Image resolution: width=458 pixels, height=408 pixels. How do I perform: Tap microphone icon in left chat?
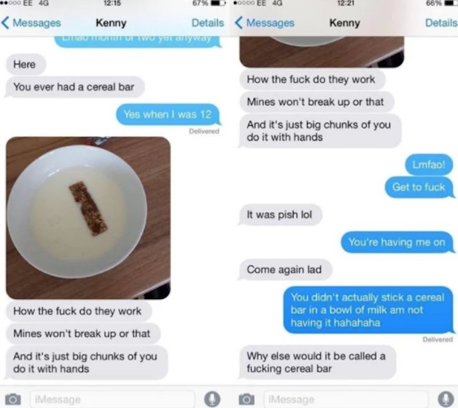[x=212, y=399]
